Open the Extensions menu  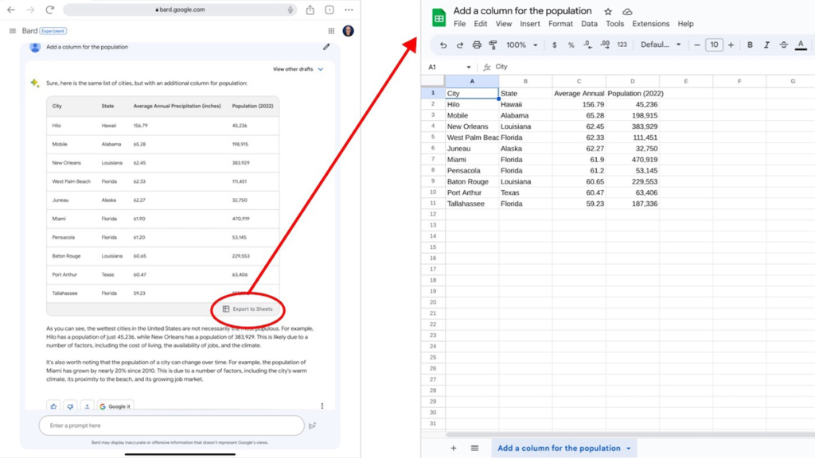pos(650,24)
